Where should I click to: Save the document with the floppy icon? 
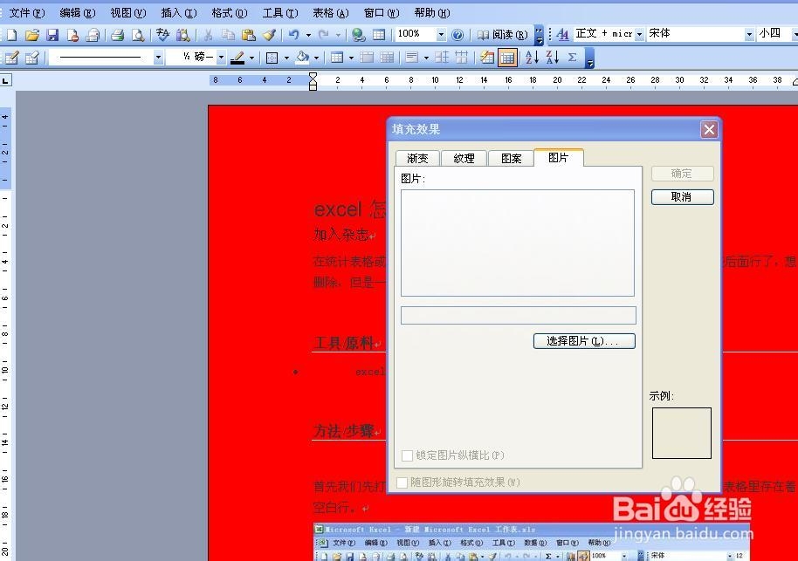pos(52,35)
